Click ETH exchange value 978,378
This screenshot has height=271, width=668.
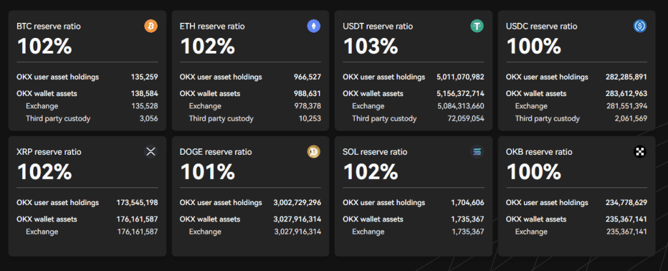click(308, 106)
